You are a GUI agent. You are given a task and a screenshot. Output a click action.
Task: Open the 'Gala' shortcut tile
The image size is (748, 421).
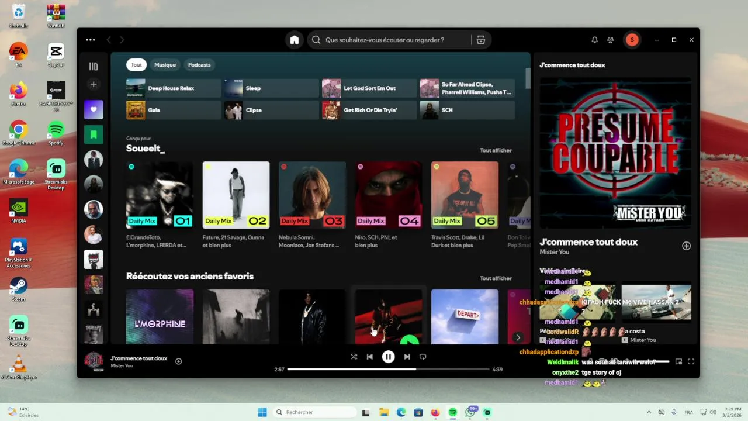(174, 110)
